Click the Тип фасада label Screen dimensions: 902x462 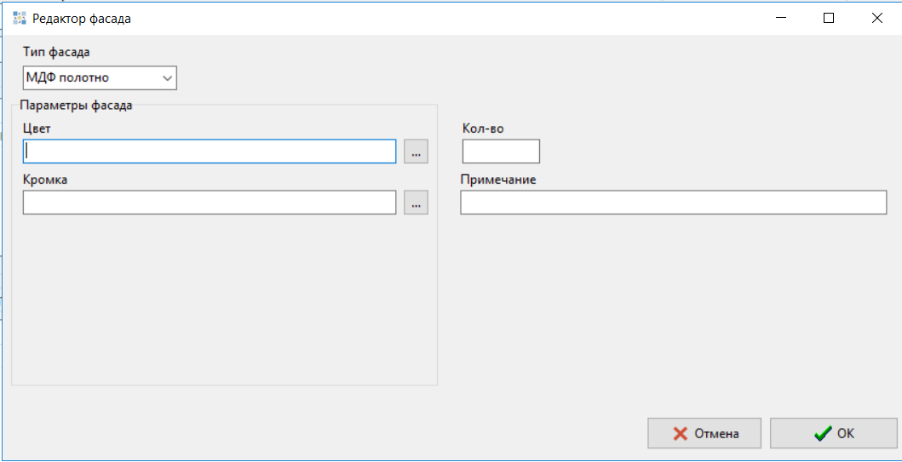(x=56, y=52)
